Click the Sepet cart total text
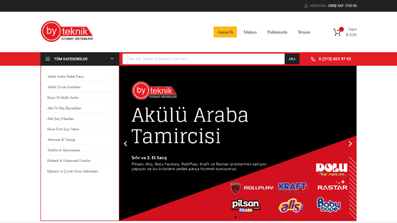 pyautogui.click(x=351, y=32)
